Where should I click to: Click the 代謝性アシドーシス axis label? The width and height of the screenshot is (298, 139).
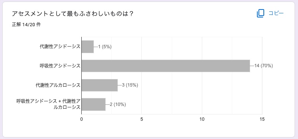click(x=60, y=47)
